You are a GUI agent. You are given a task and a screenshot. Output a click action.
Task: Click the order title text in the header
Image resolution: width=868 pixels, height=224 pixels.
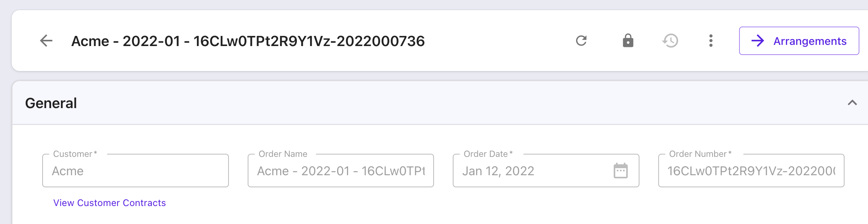tap(248, 41)
